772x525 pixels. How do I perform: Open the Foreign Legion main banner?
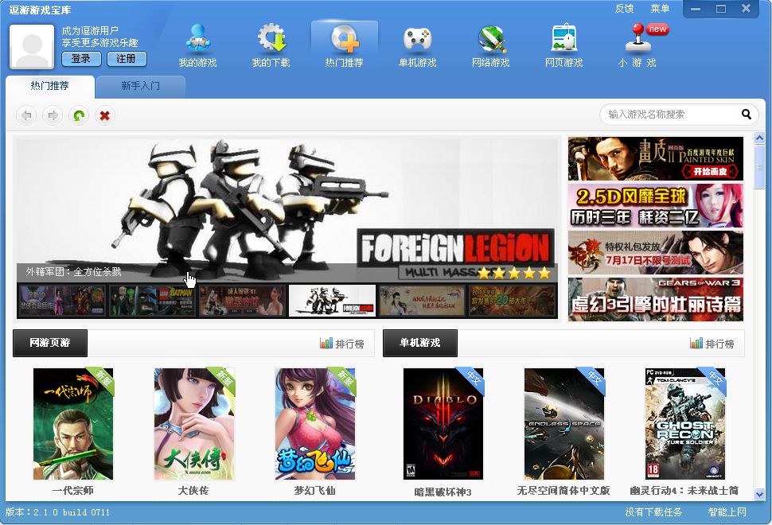pos(287,209)
